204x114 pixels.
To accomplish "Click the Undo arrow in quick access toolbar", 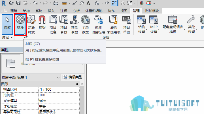I will point(35,3).
